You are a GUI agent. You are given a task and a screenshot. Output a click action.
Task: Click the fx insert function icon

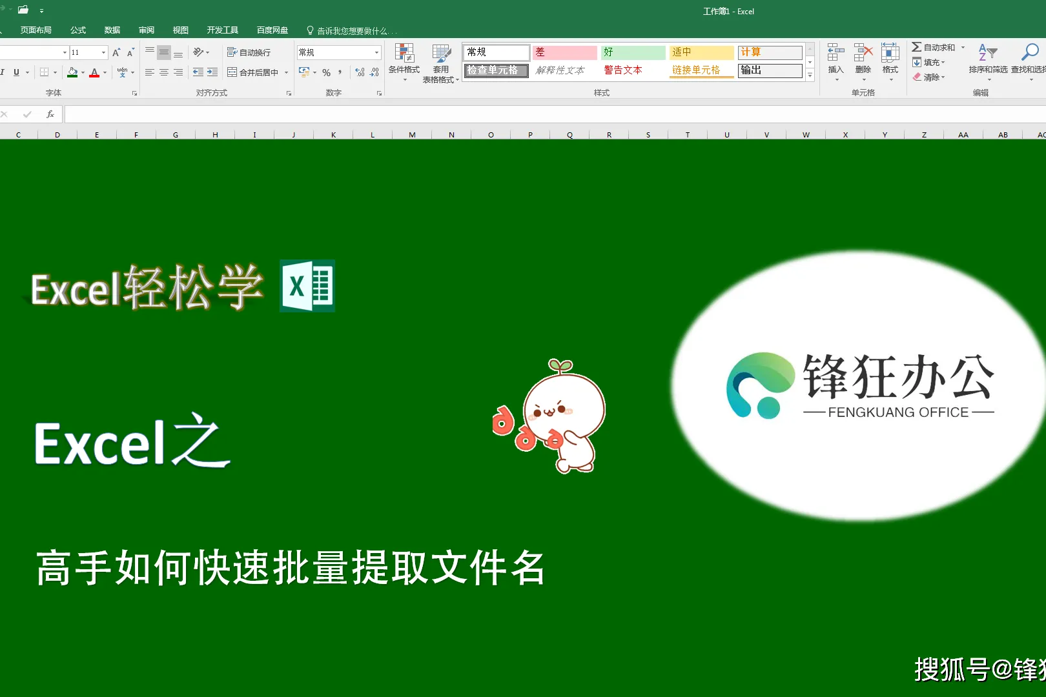tap(50, 114)
